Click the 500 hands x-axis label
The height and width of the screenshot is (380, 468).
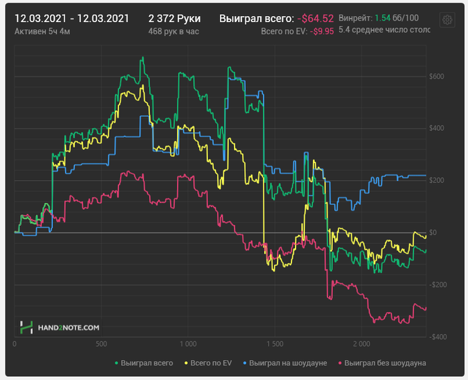click(101, 344)
